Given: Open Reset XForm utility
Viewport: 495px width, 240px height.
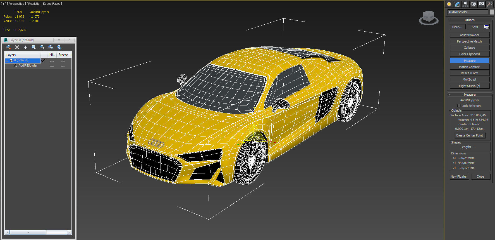Looking at the screenshot, I should 470,73.
